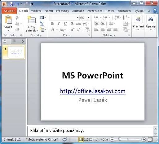Viewport: 159px width, 144px height.
Task: Open the font size 66 dropdown
Action: coord(88,18)
